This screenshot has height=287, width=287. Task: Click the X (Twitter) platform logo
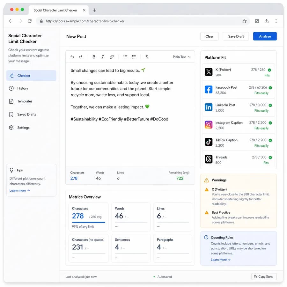coord(209,72)
